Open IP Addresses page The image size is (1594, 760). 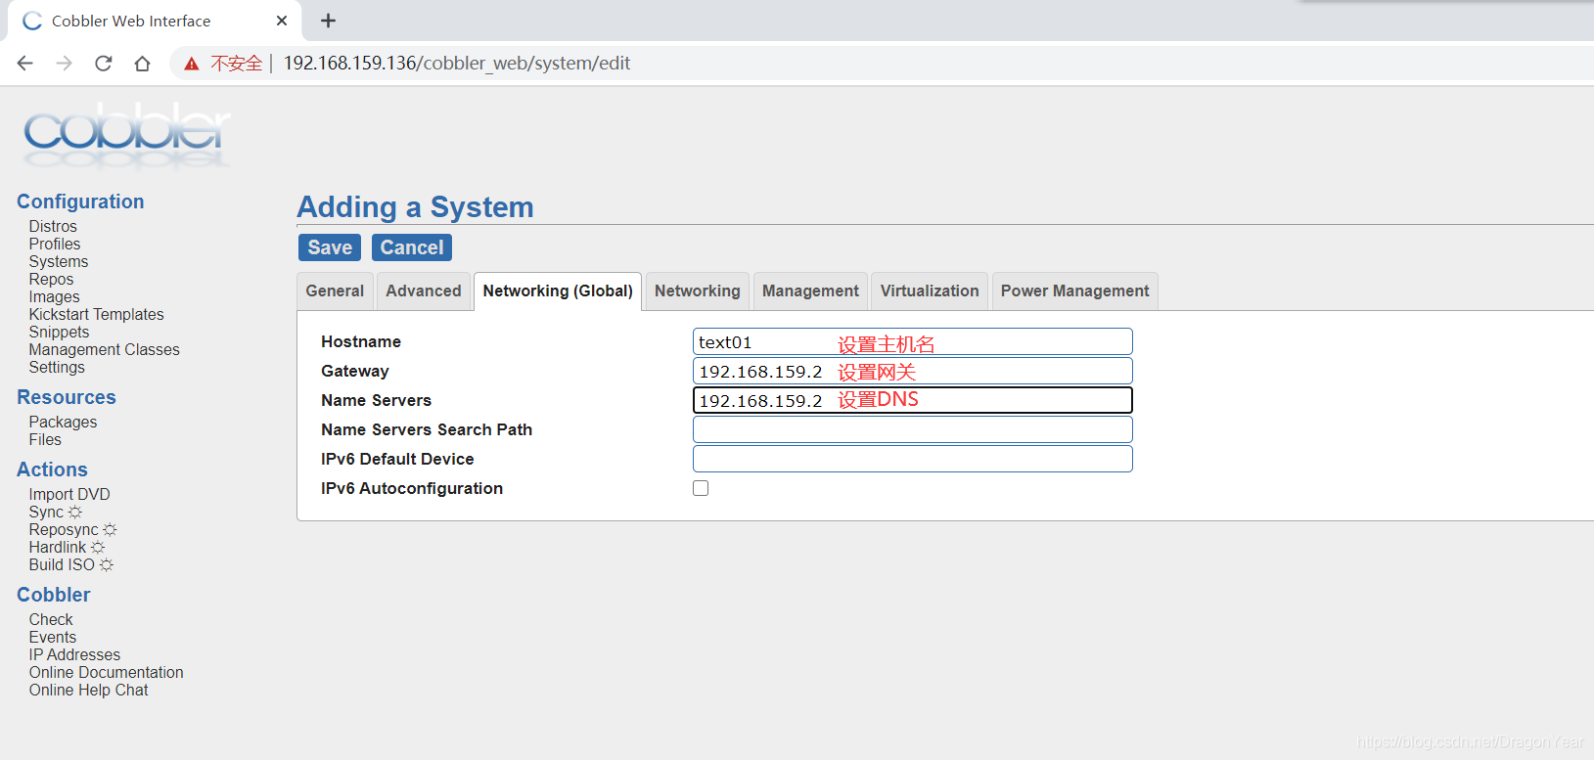point(74,655)
